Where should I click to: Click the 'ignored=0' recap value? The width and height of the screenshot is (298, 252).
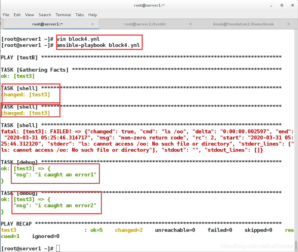46,236
